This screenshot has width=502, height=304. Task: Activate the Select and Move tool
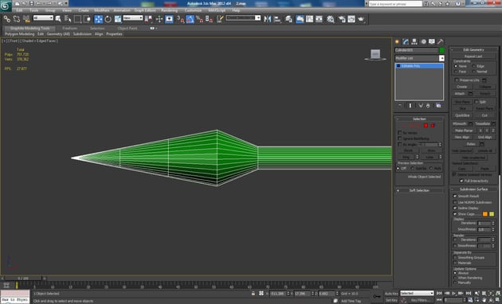coord(99,19)
